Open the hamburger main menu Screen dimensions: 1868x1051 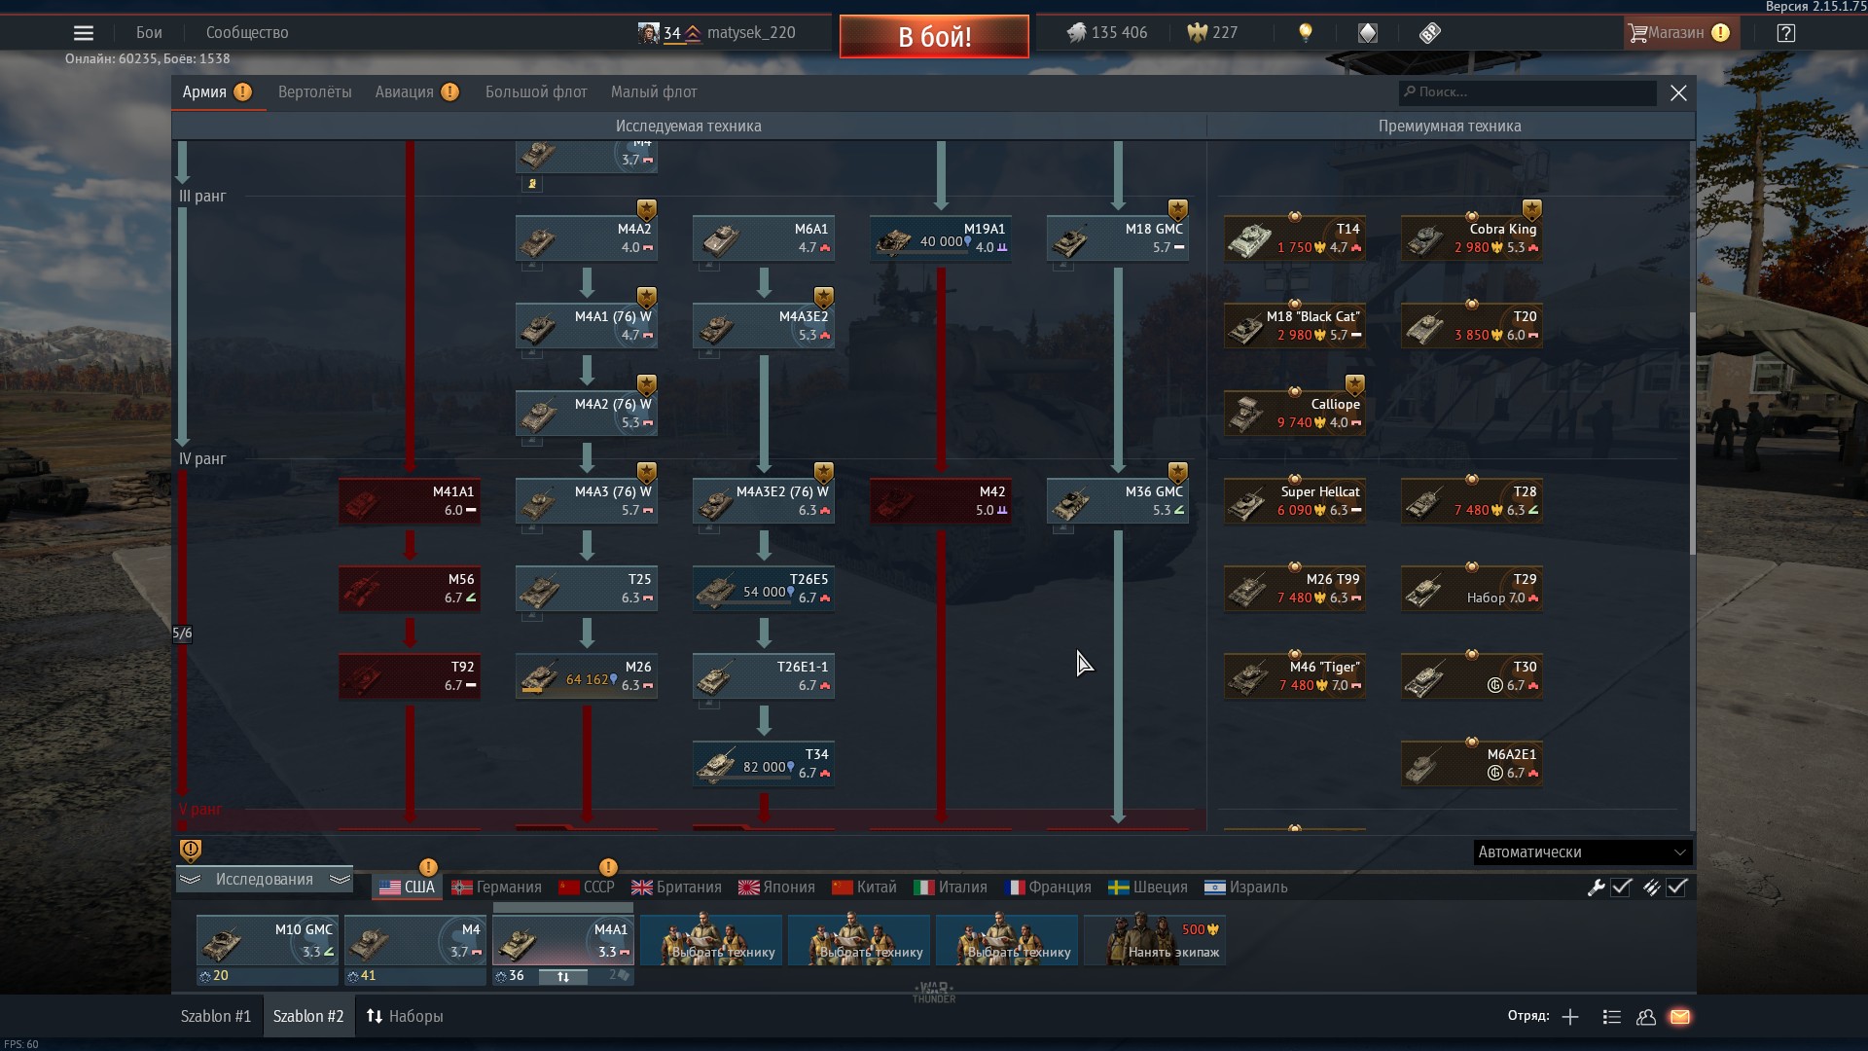(84, 33)
